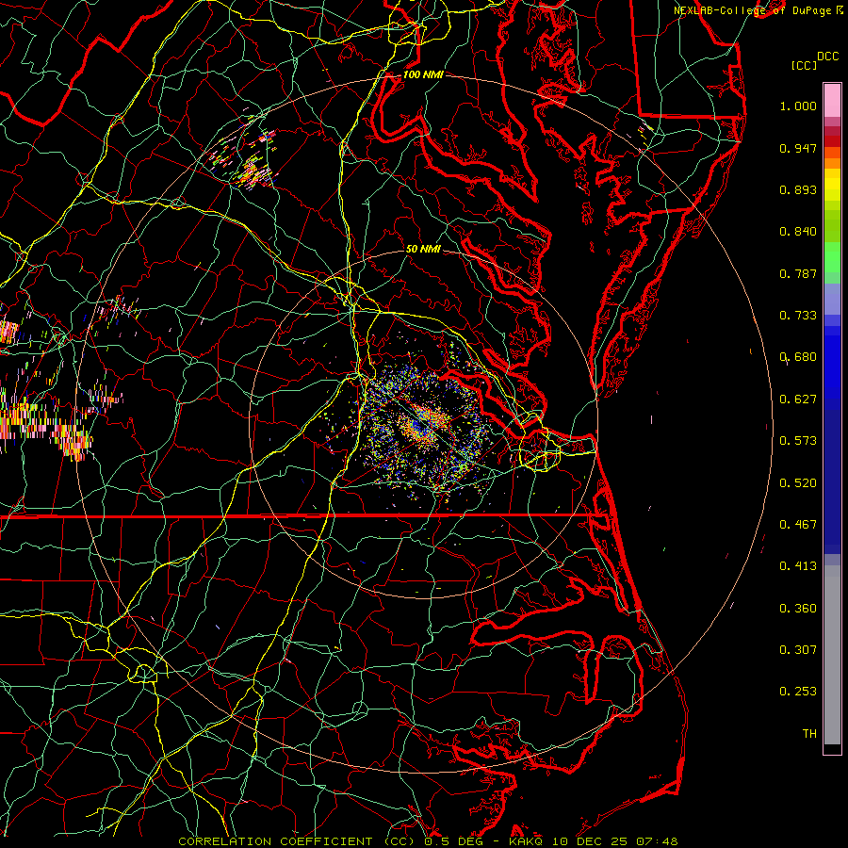Click the 0.520 value on the color scale

798,483
